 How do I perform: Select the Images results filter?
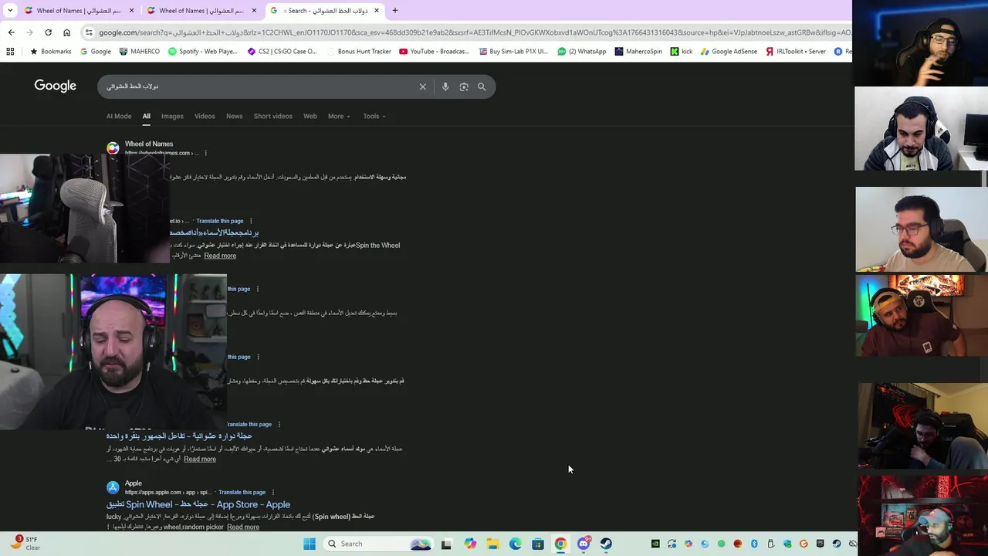tap(172, 116)
